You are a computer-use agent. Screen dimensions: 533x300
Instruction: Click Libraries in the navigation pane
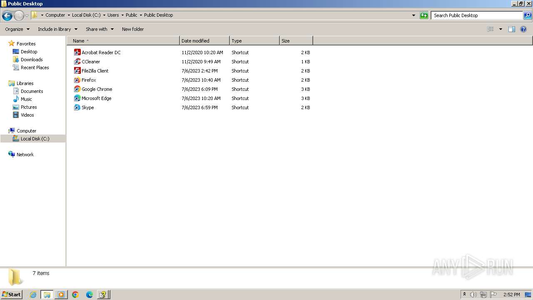(25, 83)
